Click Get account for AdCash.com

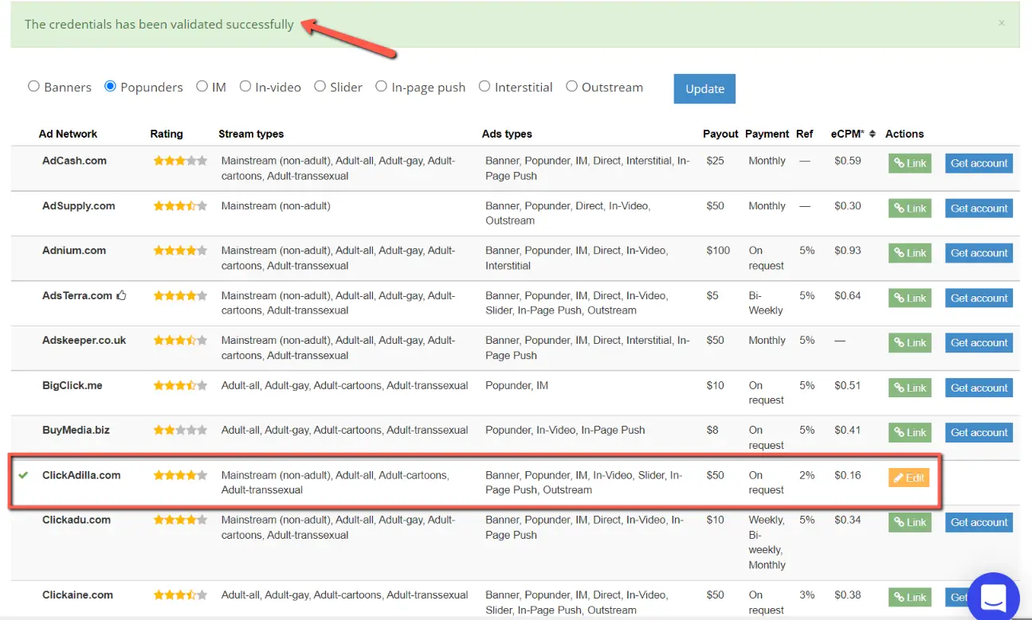(x=979, y=163)
